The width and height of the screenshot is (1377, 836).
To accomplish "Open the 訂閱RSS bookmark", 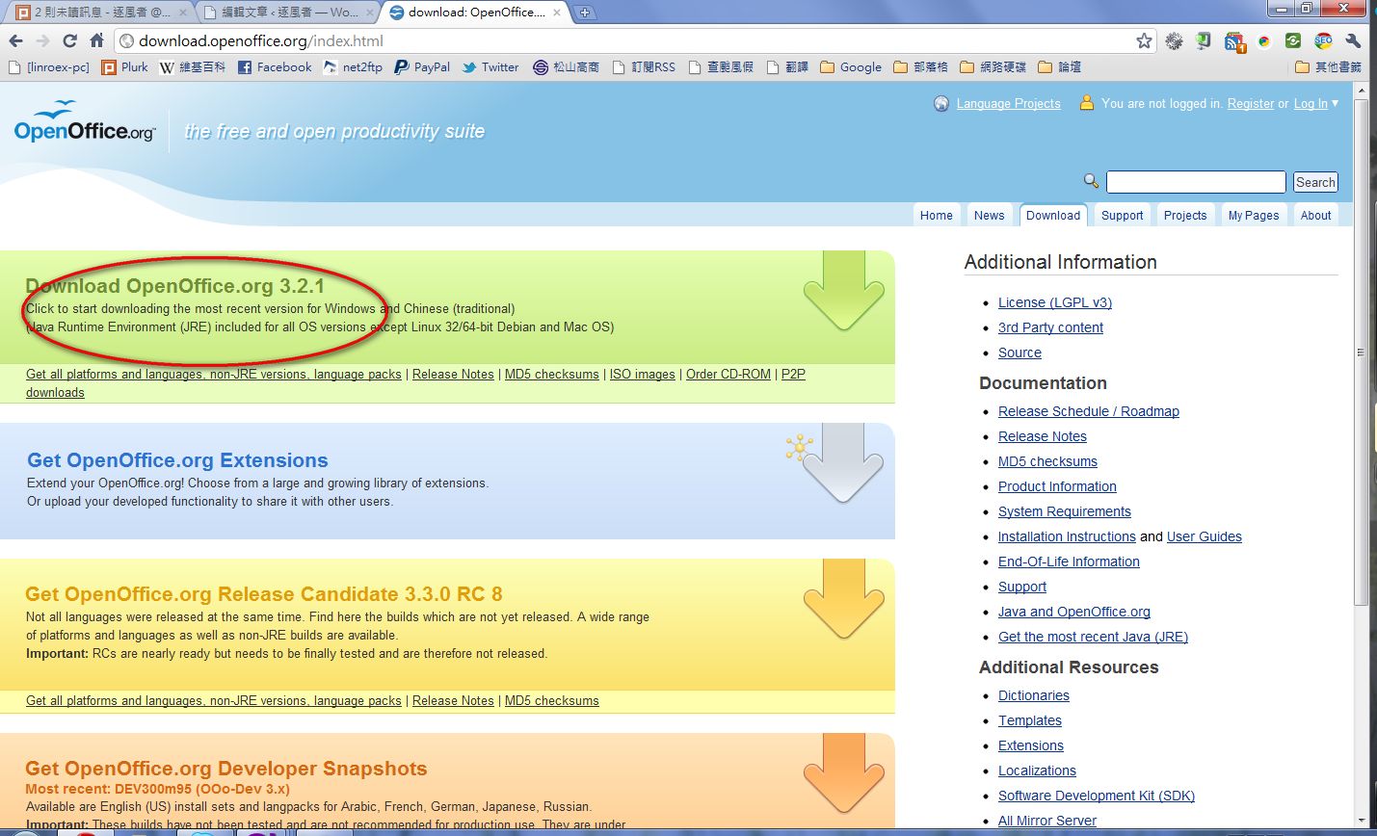I will tap(644, 67).
